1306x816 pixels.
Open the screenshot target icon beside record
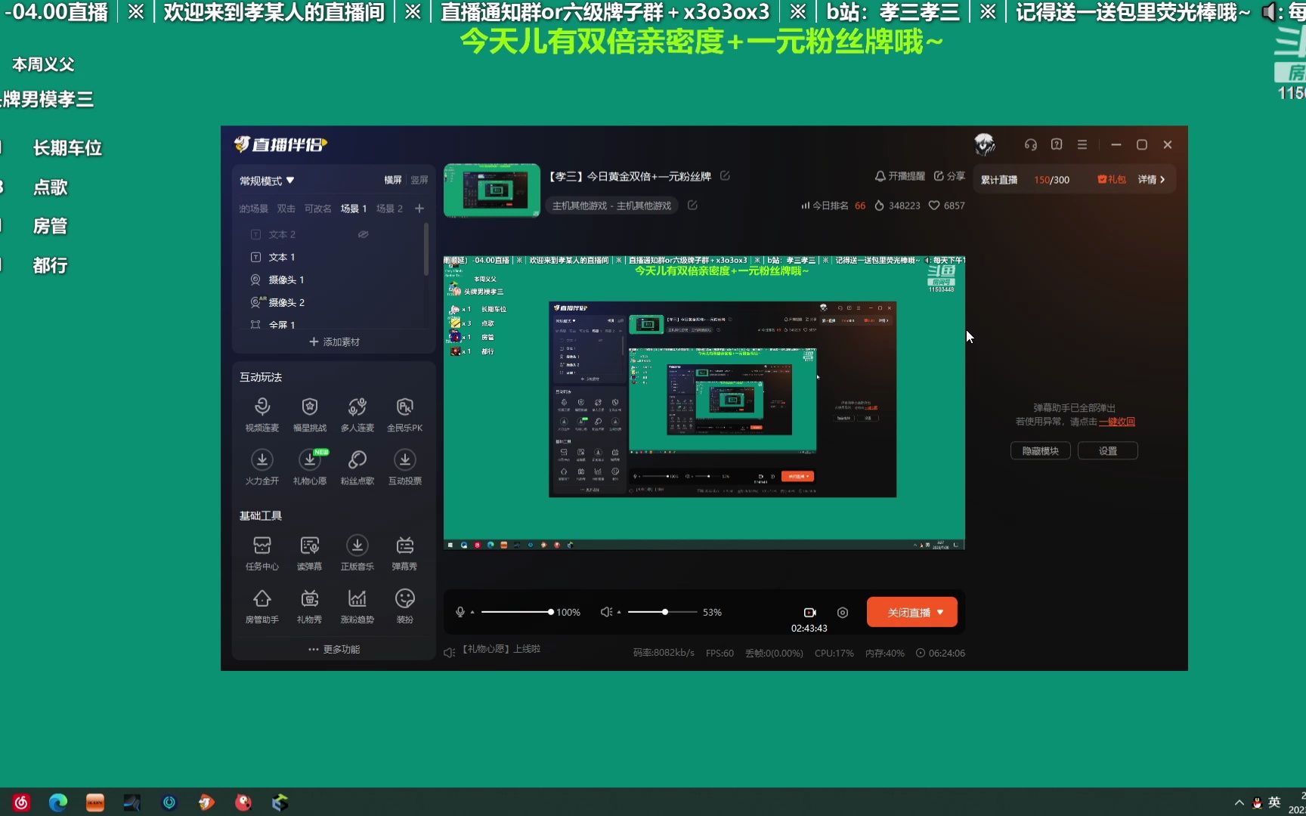[x=843, y=613]
